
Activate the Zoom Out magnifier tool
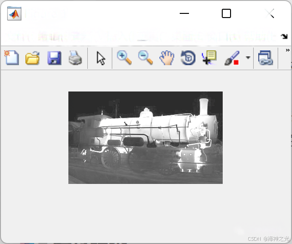pyautogui.click(x=146, y=58)
